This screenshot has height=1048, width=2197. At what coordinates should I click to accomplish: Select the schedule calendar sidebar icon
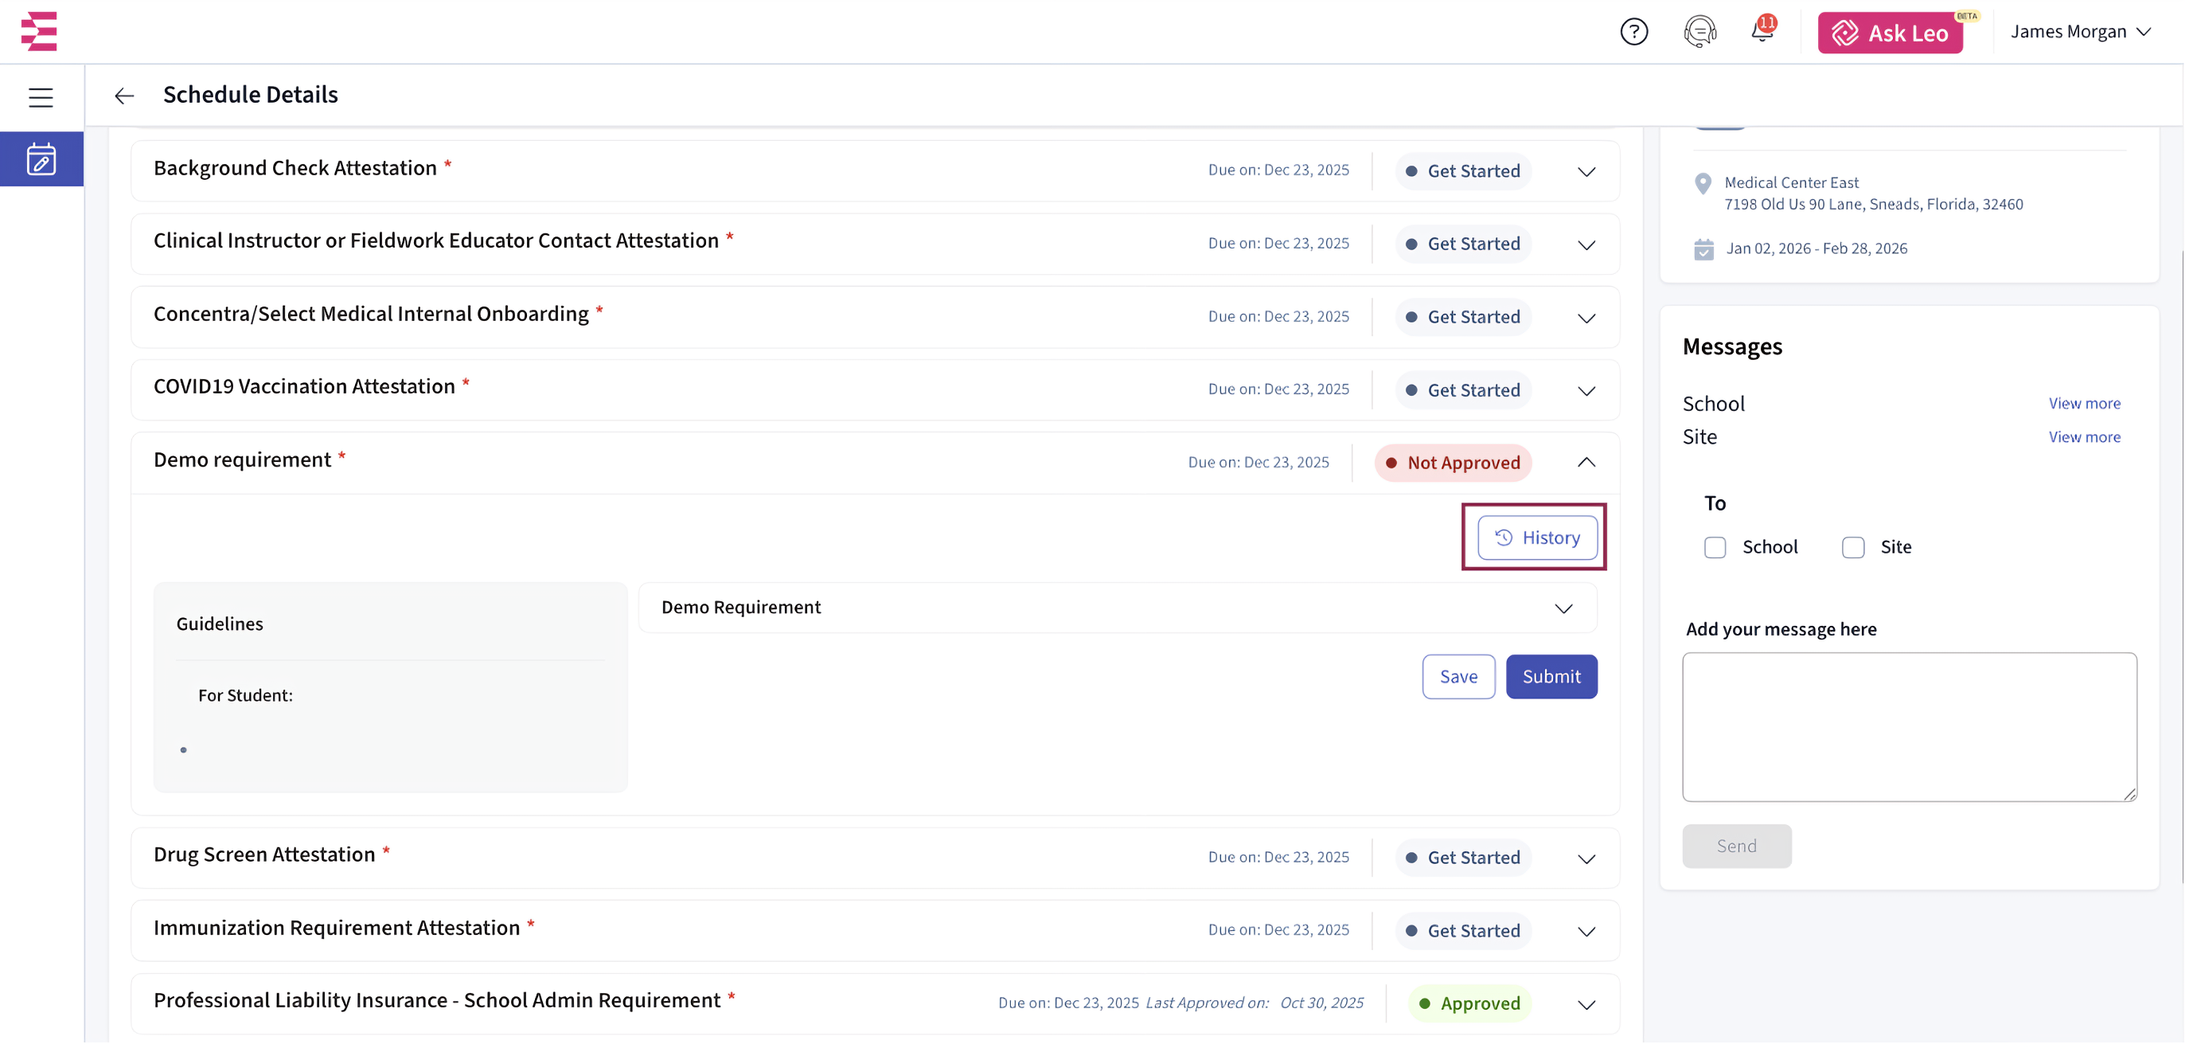pyautogui.click(x=41, y=159)
